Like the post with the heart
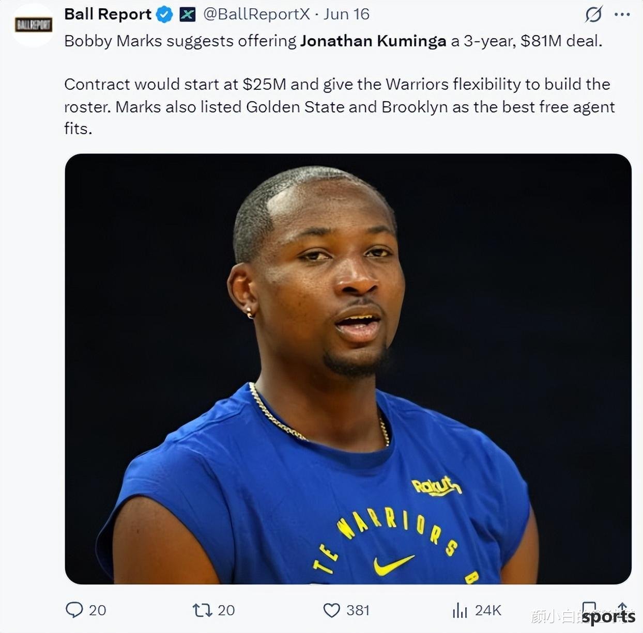The height and width of the screenshot is (633, 643). [331, 610]
